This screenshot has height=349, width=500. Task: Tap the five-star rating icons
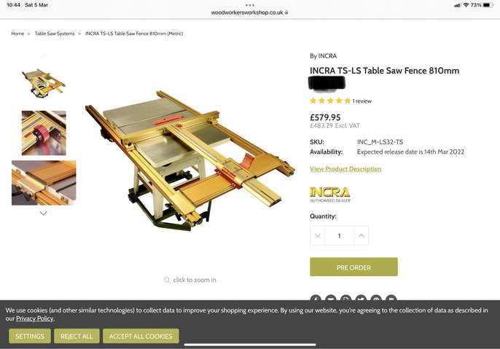tap(330, 101)
